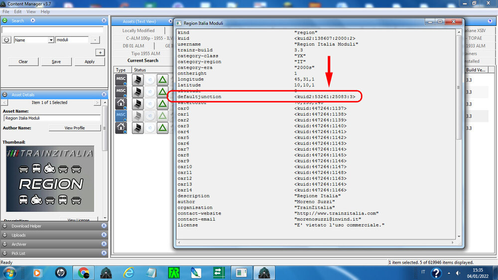Click the Asset Name field Region Italia Moduli
The image size is (498, 280).
[52, 118]
